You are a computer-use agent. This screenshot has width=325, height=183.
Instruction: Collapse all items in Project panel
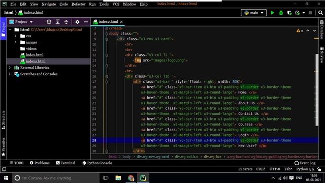pyautogui.click(x=66, y=22)
